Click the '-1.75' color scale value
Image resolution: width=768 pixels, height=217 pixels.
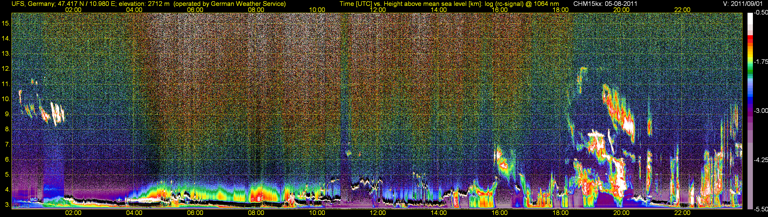point(761,62)
